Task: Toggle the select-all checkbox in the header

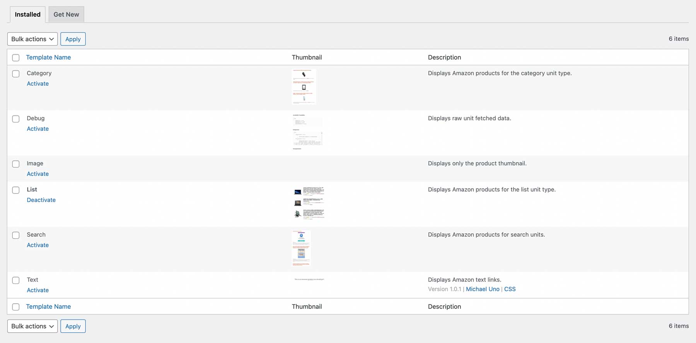Action: tap(16, 58)
